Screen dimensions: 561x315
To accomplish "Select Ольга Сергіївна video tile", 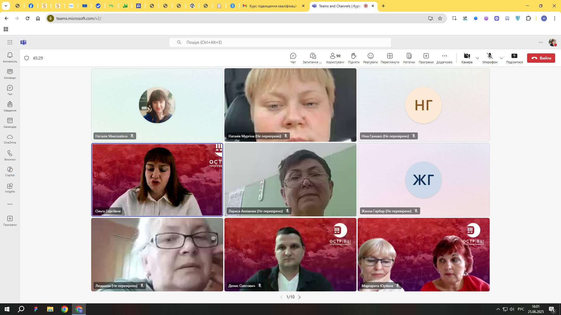I will [x=157, y=180].
